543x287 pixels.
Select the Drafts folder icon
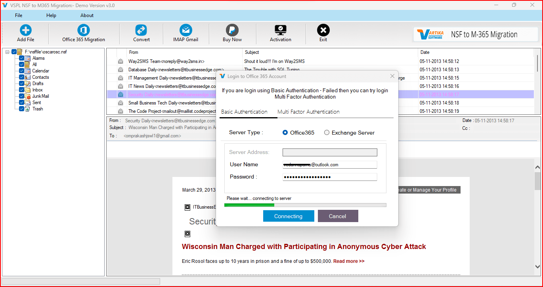[x=27, y=84]
